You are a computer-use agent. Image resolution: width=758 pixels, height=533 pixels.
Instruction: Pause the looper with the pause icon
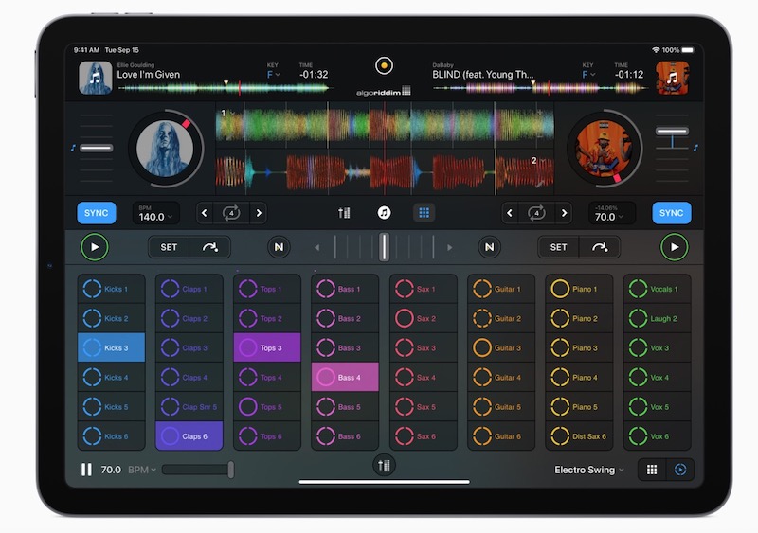[87, 470]
